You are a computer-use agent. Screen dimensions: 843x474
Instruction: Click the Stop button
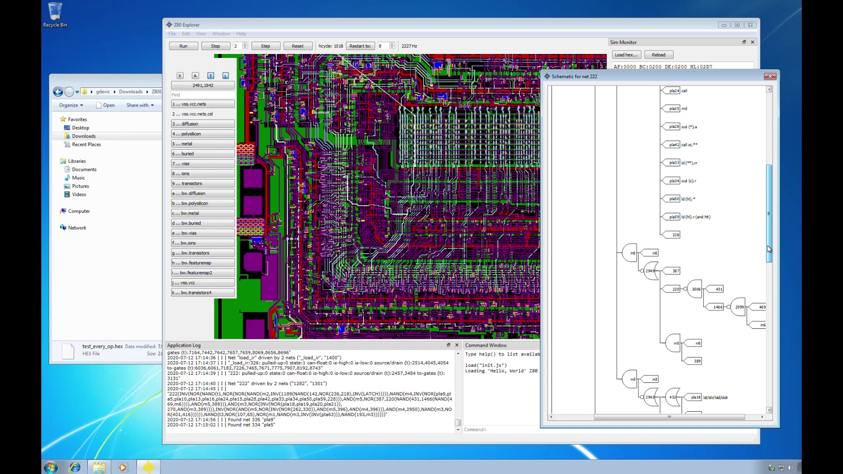(x=215, y=46)
